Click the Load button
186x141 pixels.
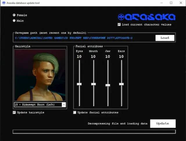165,38
